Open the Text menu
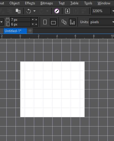114x141 pixels. pos(61,3)
